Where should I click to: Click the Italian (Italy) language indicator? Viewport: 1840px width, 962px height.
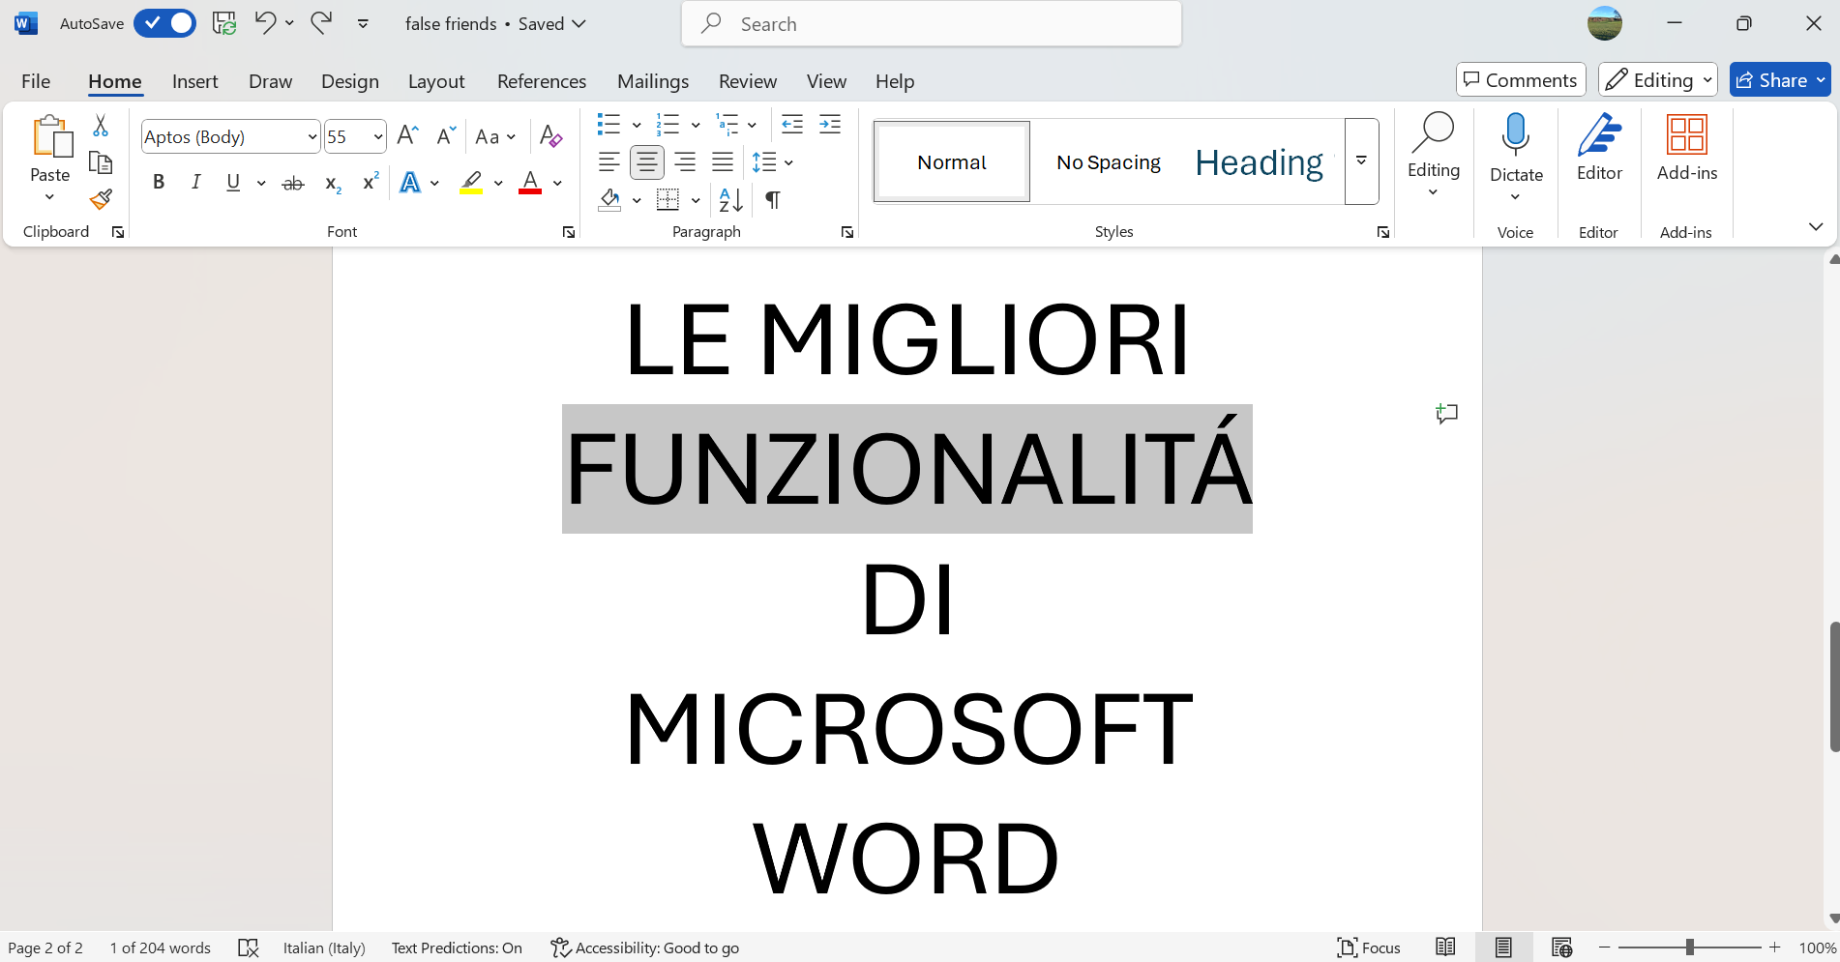[324, 948]
